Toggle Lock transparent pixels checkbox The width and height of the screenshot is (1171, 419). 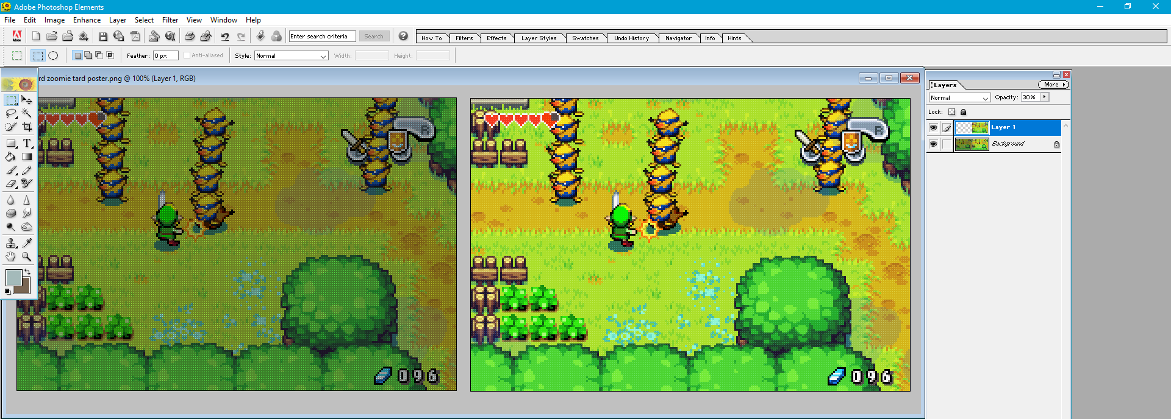tap(951, 112)
